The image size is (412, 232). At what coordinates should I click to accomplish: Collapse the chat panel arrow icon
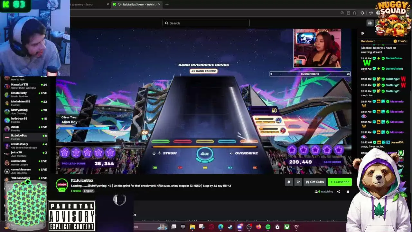pos(363,34)
